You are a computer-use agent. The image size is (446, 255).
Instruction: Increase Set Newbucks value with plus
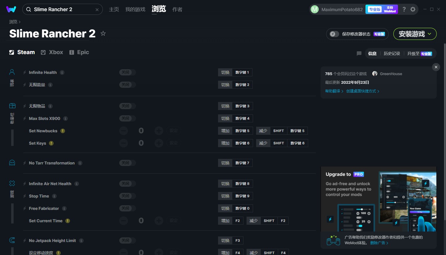tap(159, 131)
